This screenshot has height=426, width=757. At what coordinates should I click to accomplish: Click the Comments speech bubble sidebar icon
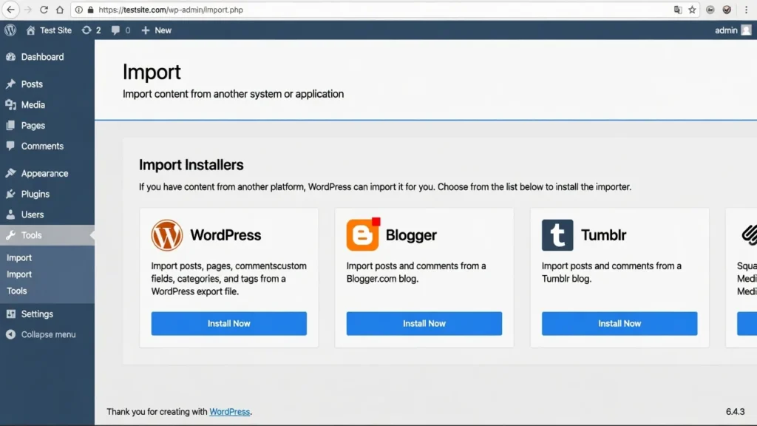point(10,146)
